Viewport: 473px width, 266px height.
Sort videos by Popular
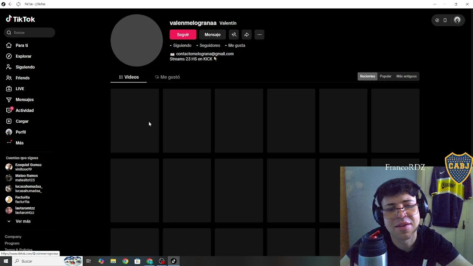[385, 76]
